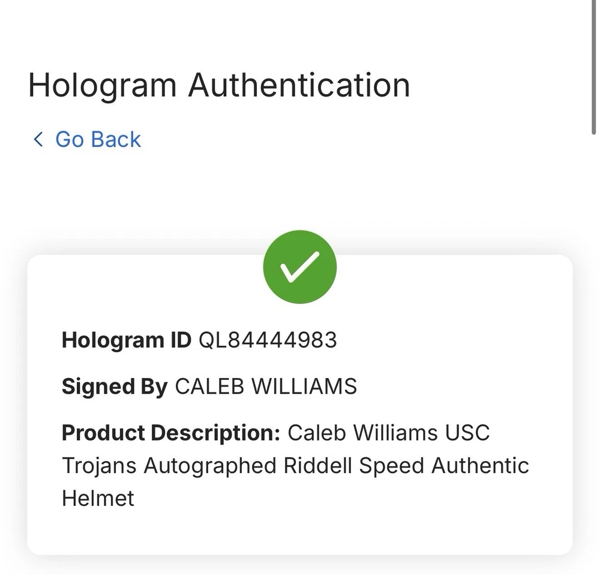Click the word Autographed in the description
The height and width of the screenshot is (575, 600).
point(211,465)
